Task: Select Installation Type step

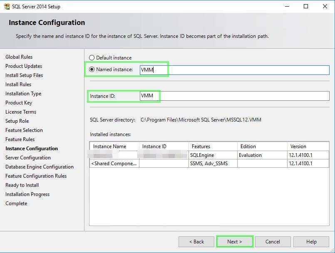Action: pos(23,94)
